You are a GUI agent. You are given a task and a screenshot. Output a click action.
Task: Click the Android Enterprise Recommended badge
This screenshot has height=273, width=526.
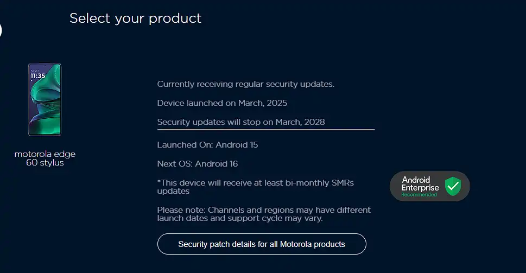coord(430,186)
